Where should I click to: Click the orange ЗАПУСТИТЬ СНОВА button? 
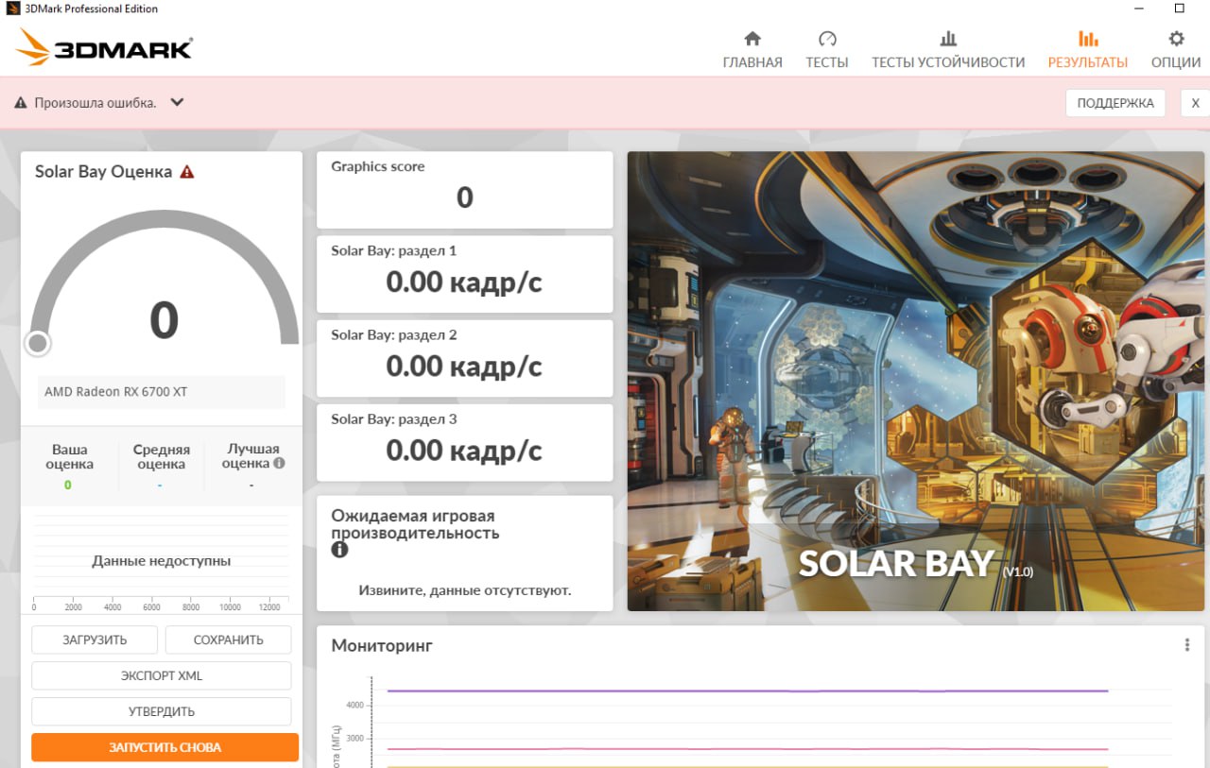coord(164,747)
